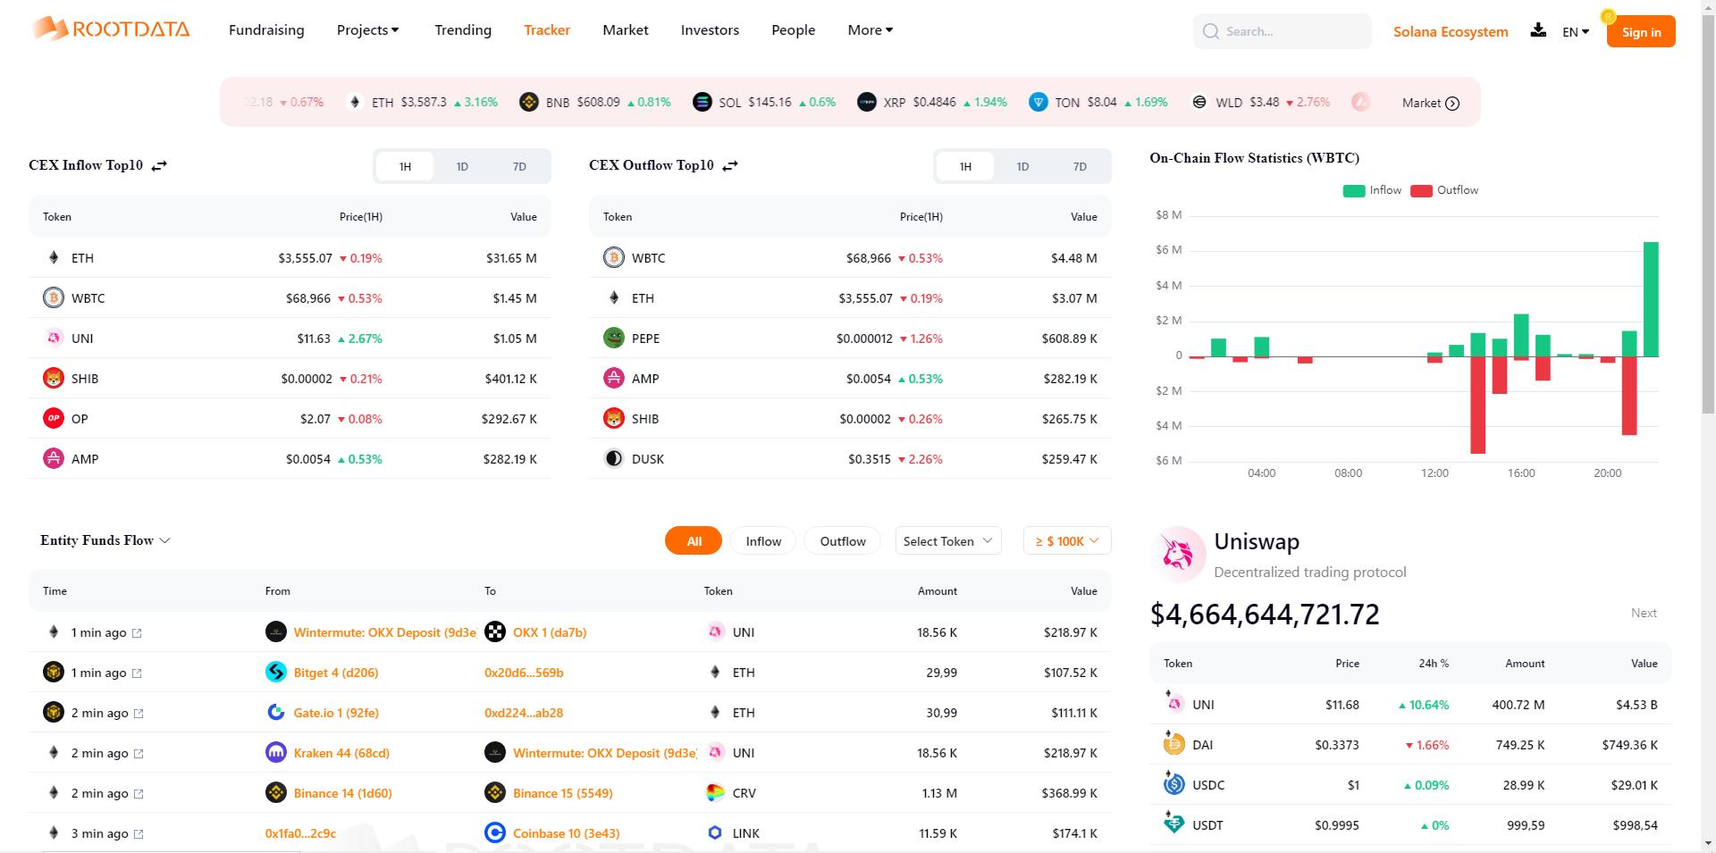Open the Tracker tab

click(x=547, y=29)
